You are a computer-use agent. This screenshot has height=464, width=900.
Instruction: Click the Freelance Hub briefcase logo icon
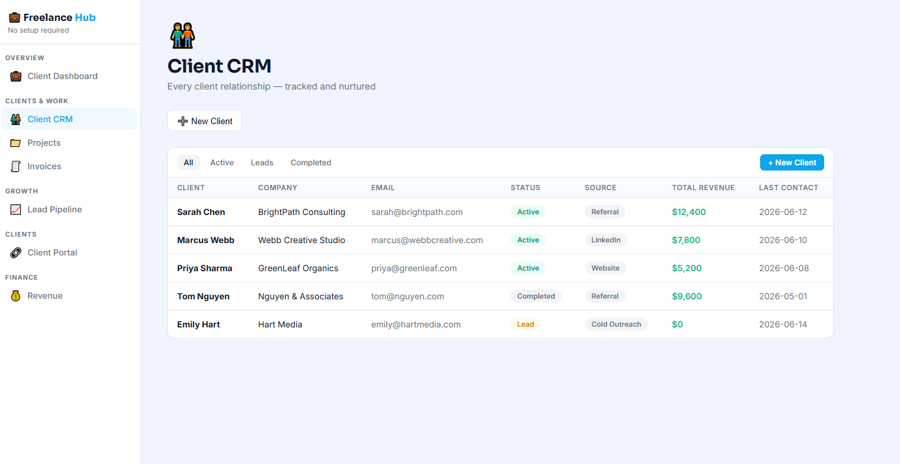pos(14,18)
